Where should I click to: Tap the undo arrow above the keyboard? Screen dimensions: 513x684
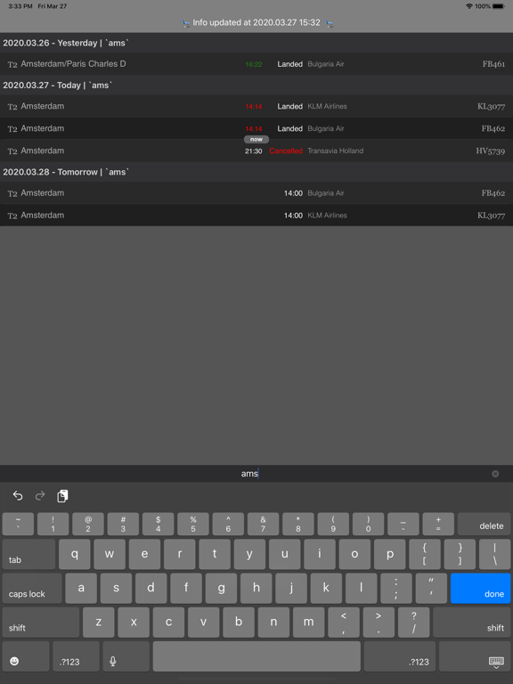click(18, 495)
